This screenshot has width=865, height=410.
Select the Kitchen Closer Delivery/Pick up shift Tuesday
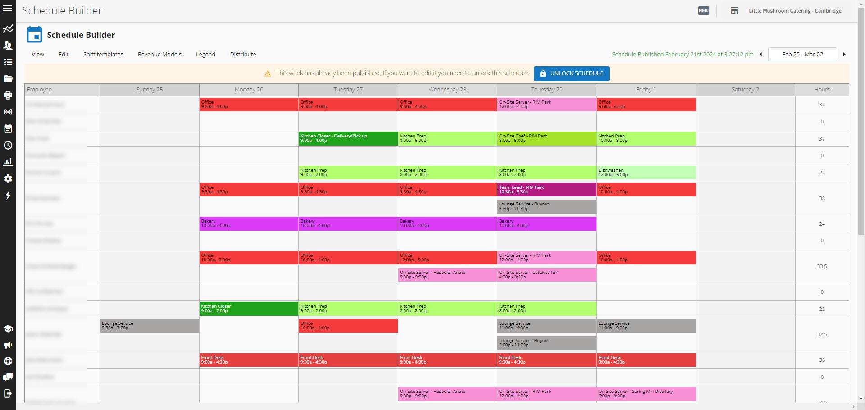pyautogui.click(x=348, y=138)
